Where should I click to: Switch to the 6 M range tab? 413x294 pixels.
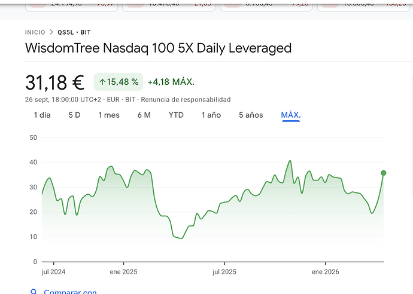tap(144, 115)
